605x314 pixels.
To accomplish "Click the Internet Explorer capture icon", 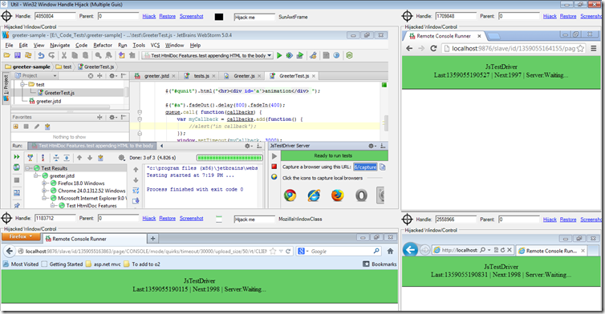I will [314, 195].
